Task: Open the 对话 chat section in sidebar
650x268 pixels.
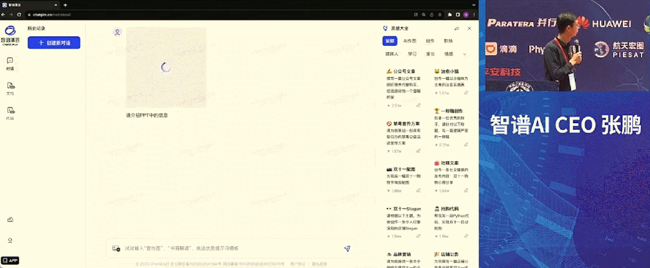Action: point(10,62)
